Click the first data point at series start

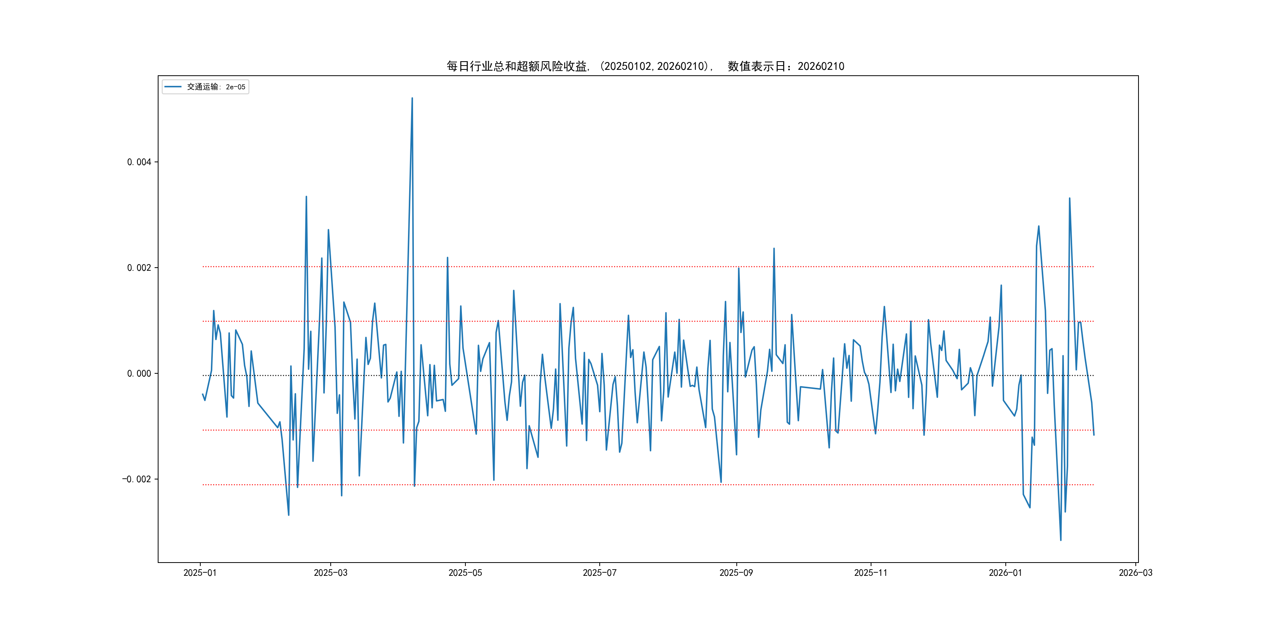click(203, 394)
